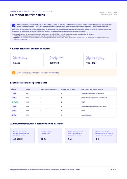
Task: Click label 'Trimestres acquis à cet âge'
Action: point(57,58)
